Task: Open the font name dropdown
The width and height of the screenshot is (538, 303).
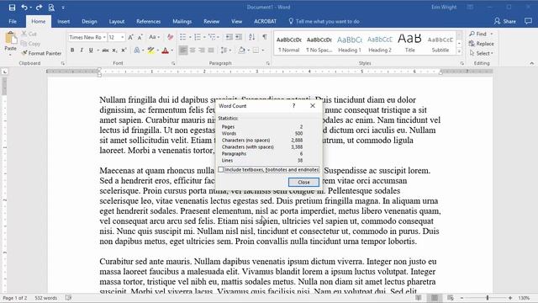Action: (104, 37)
